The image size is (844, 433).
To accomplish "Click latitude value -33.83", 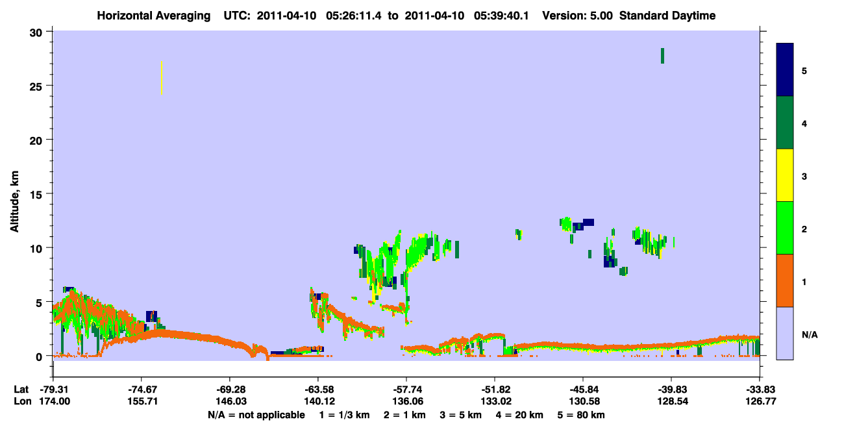I will click(x=760, y=389).
